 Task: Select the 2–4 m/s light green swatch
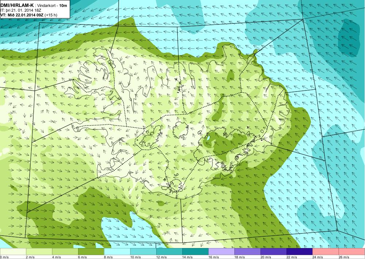click(x=39, y=252)
